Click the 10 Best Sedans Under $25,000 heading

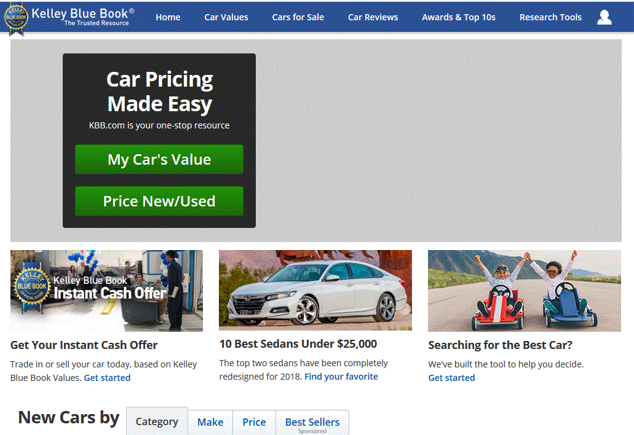pyautogui.click(x=298, y=343)
